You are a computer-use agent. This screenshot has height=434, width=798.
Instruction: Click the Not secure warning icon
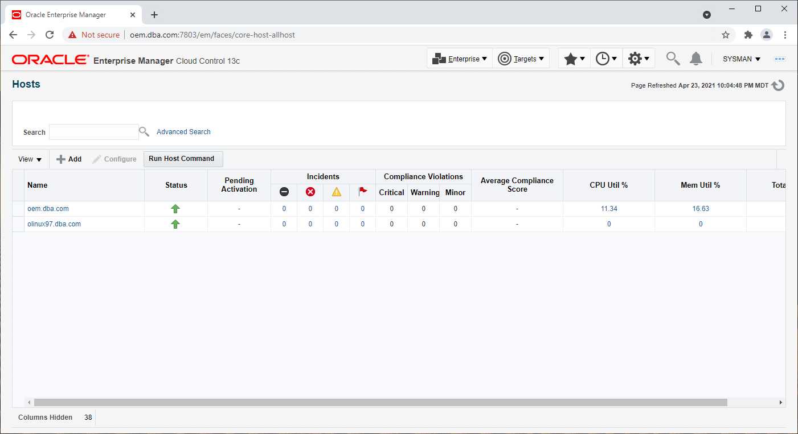tap(72, 35)
